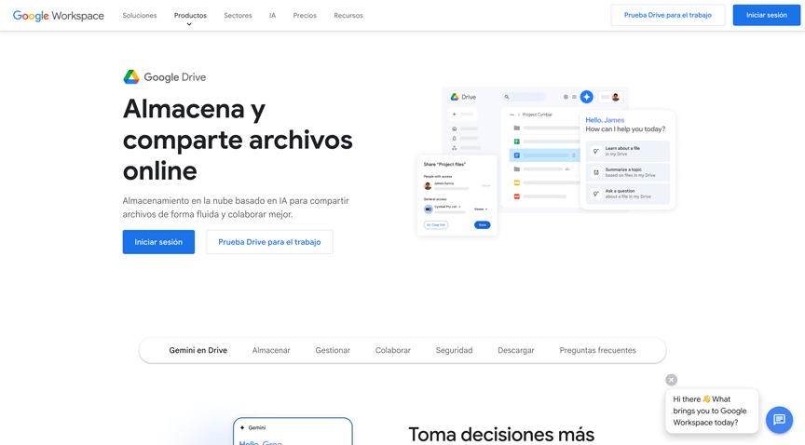805x445 pixels.
Task: Open the Viewer role dropdown in share dialog
Action: (x=481, y=209)
